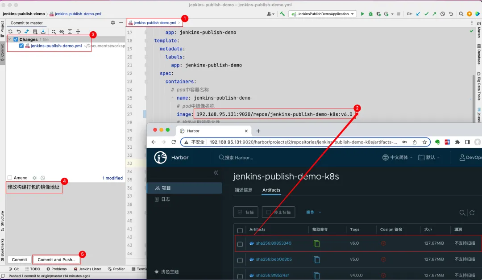Open the sha256:beb0d3b5 artifact link
The height and width of the screenshot is (280, 482).
pyautogui.click(x=274, y=259)
